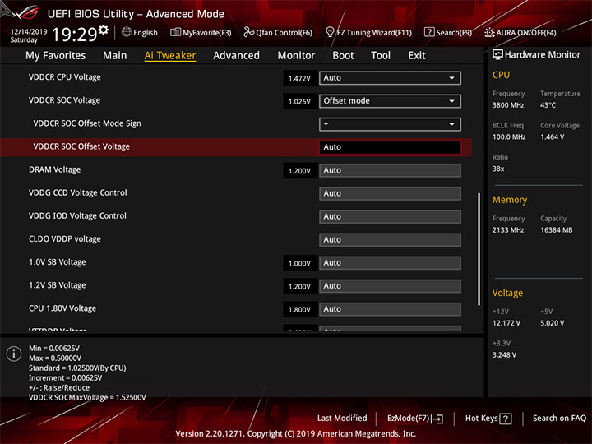Click Last Modified button

tap(342, 418)
